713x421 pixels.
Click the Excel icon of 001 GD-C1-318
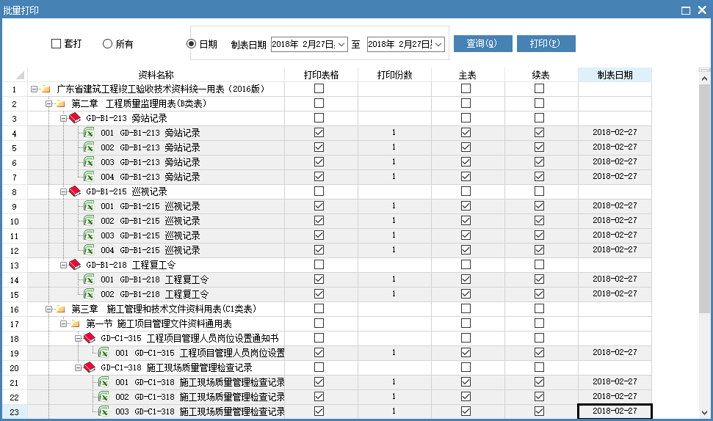click(104, 382)
